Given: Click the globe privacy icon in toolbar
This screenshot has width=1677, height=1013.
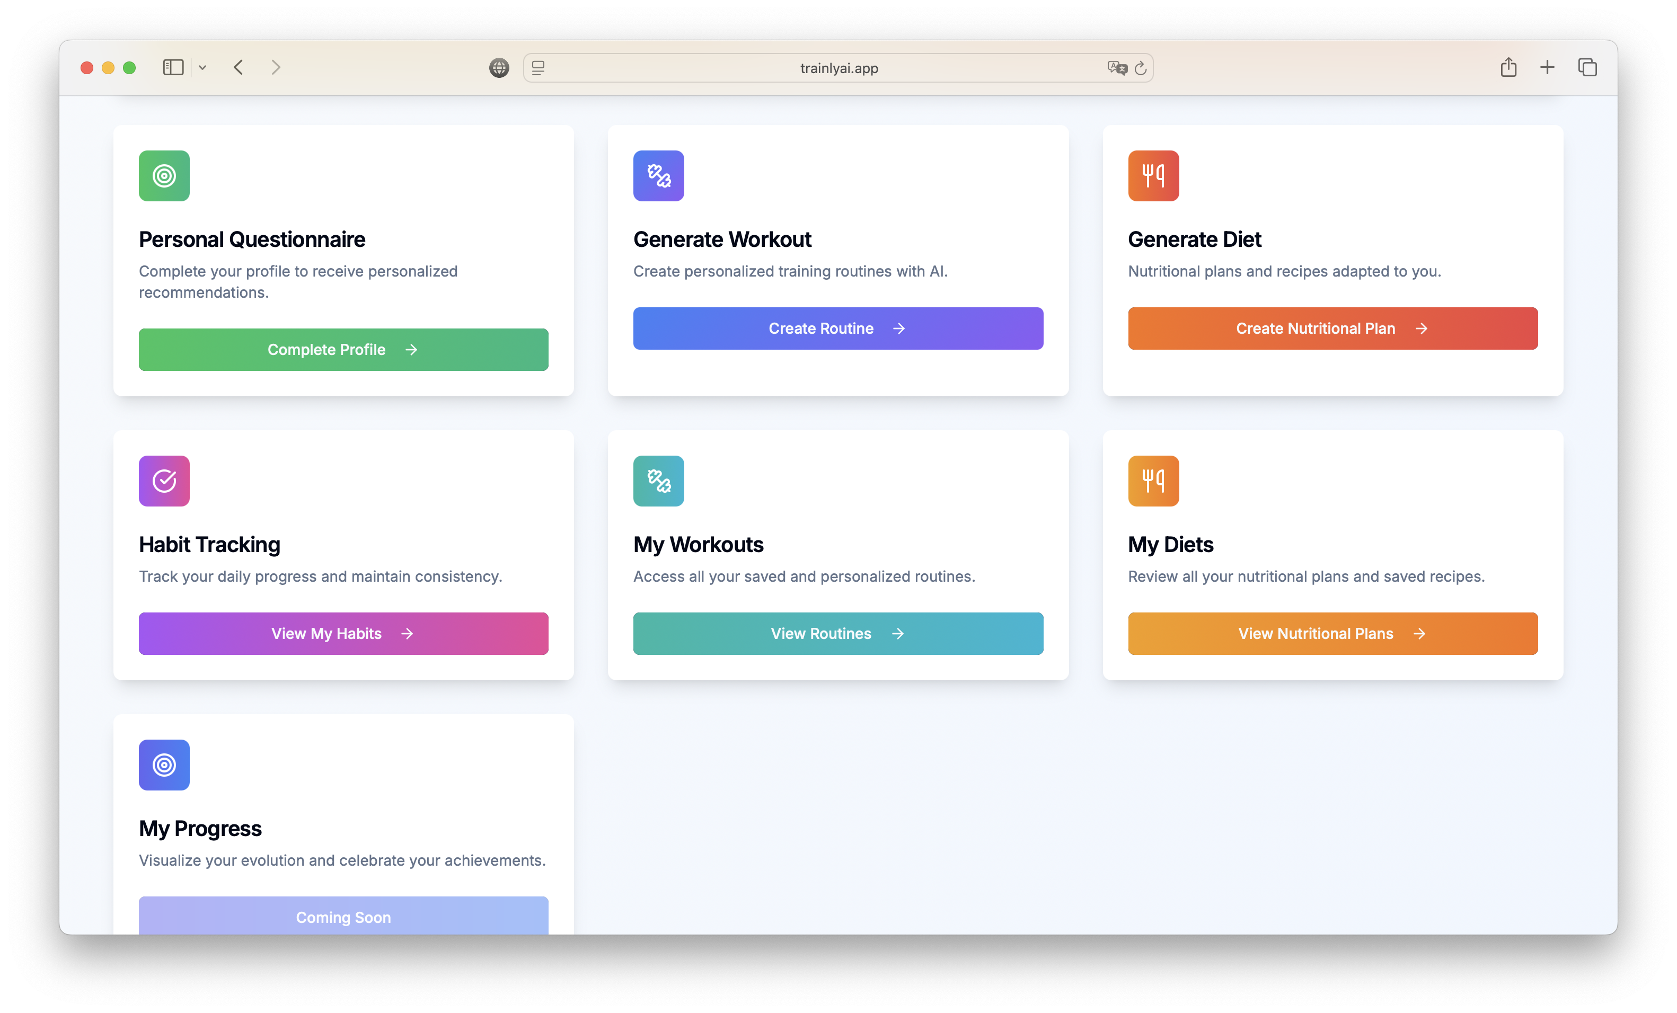Looking at the screenshot, I should click(499, 68).
